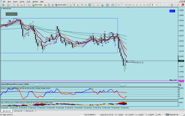Enable the crosshair cursor

[156, 5]
